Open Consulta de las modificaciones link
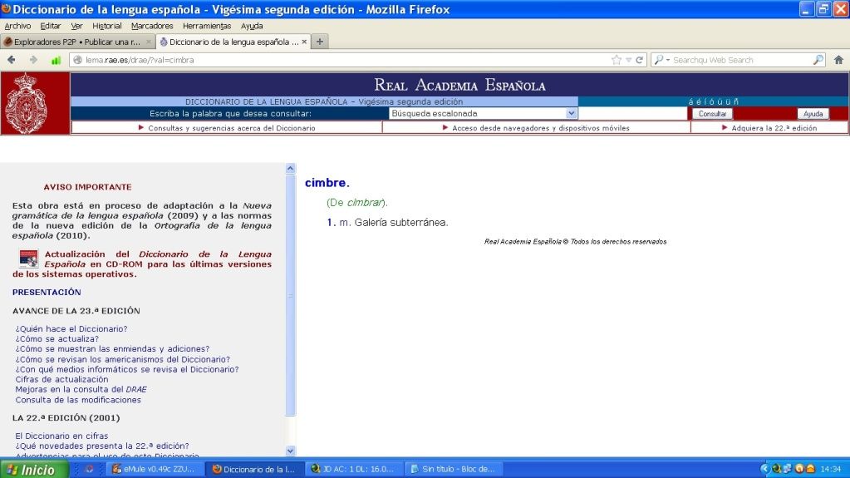850x478 pixels. coord(78,400)
